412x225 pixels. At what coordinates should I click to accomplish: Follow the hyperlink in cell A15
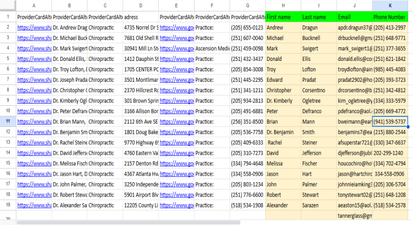(34, 163)
